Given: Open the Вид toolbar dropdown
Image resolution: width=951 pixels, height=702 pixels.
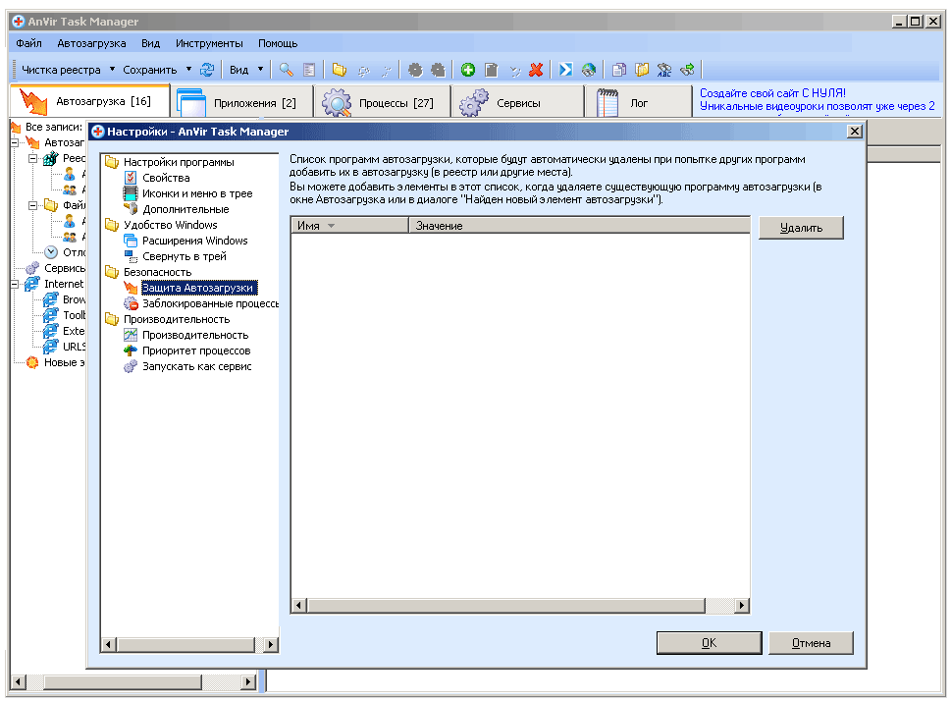Looking at the screenshot, I should pyautogui.click(x=260, y=70).
